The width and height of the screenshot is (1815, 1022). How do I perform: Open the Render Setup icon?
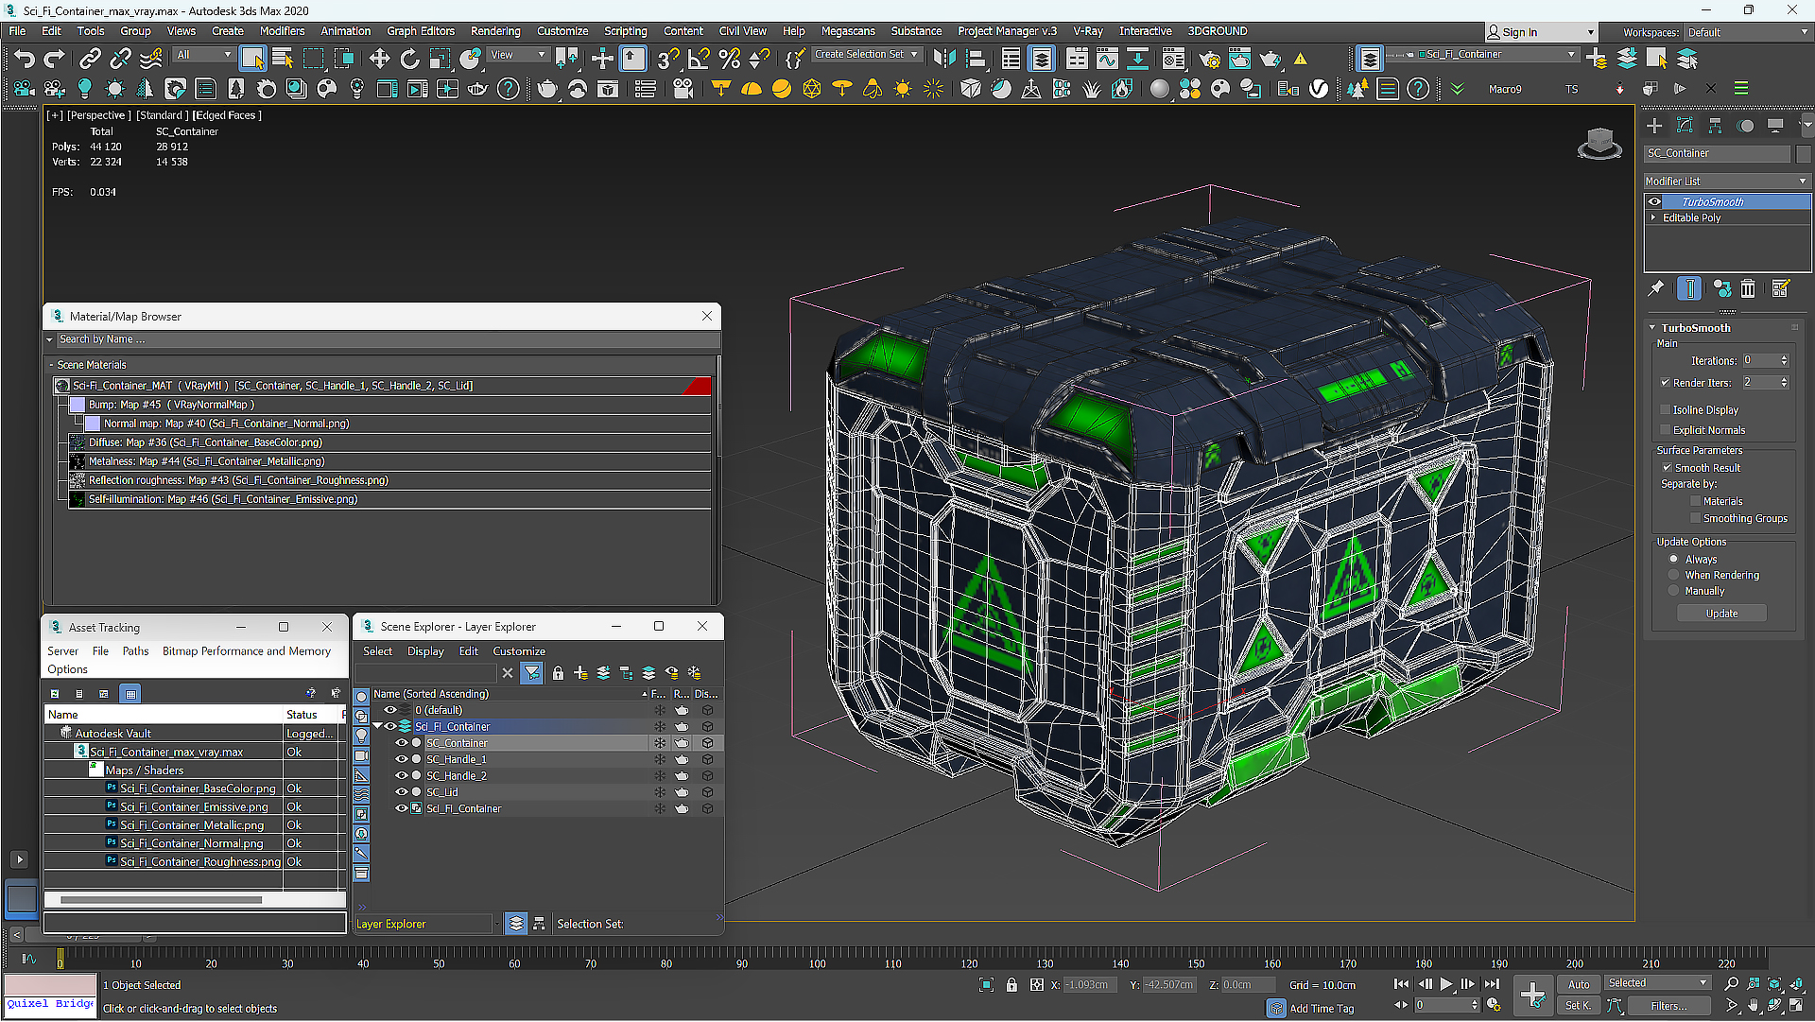pyautogui.click(x=1209, y=59)
